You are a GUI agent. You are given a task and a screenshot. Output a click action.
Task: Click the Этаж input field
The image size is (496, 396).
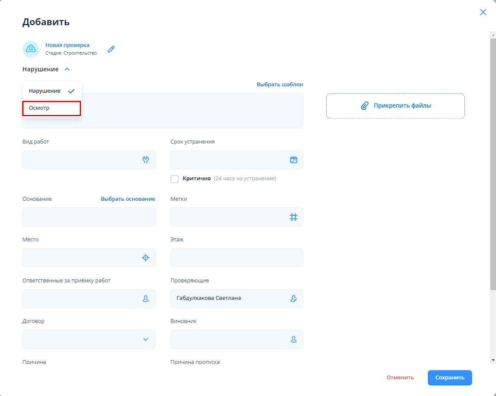pyautogui.click(x=237, y=258)
